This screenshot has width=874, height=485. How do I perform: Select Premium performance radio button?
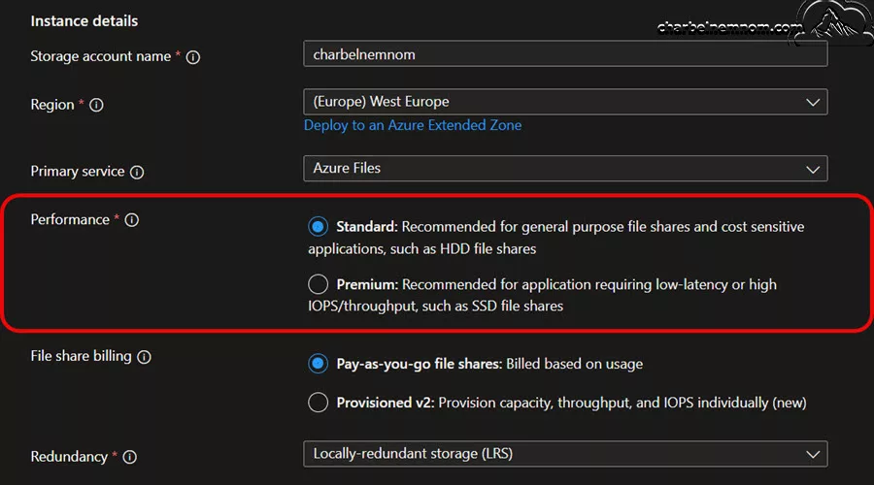tap(318, 284)
